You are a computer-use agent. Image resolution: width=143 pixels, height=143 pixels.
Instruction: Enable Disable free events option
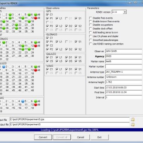91,18
